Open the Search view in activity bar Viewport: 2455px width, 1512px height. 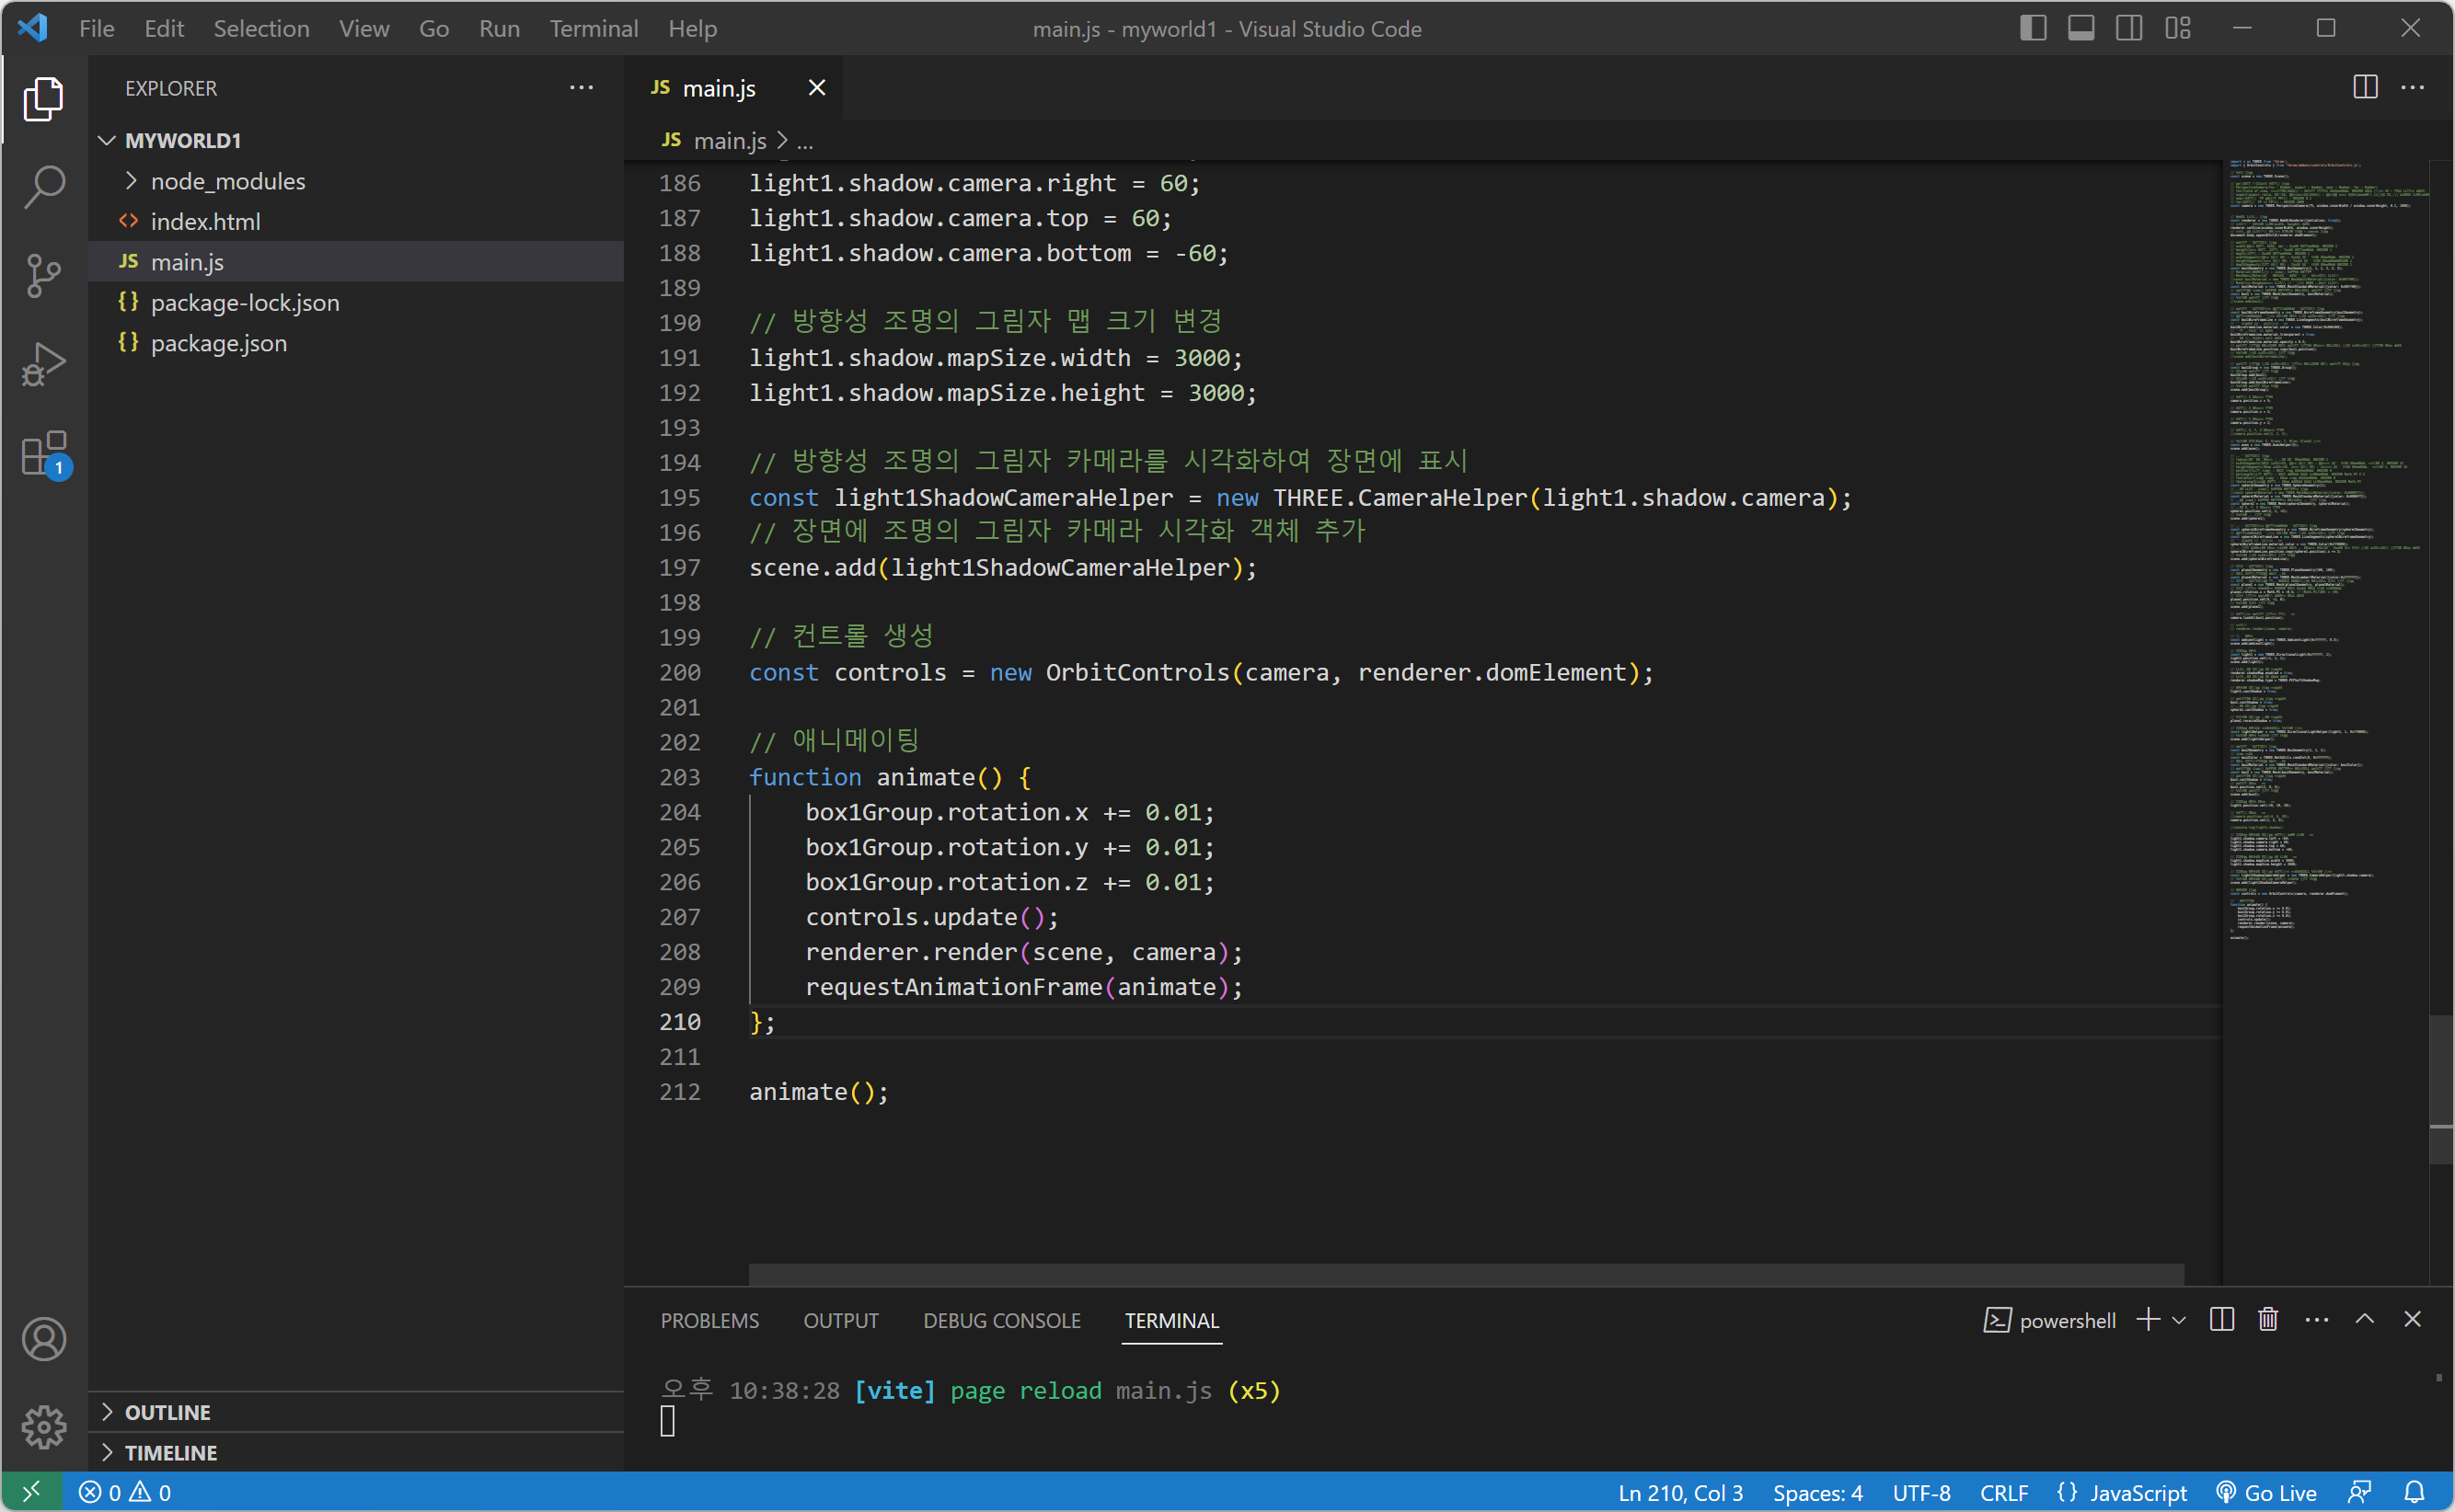pos(44,187)
